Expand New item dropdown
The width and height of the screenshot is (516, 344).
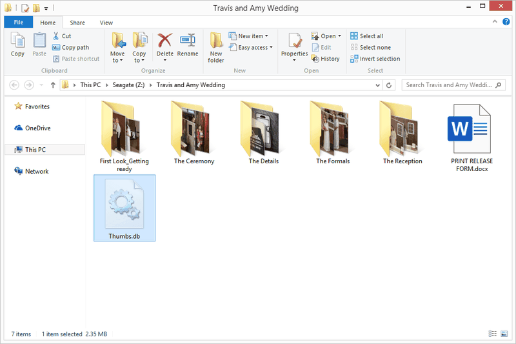click(x=266, y=36)
